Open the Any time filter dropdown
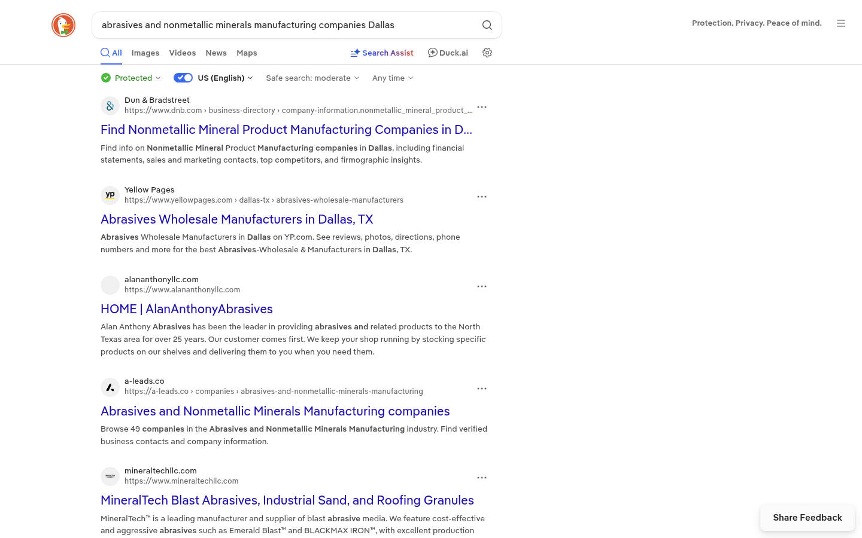The height and width of the screenshot is (538, 862). pos(393,78)
